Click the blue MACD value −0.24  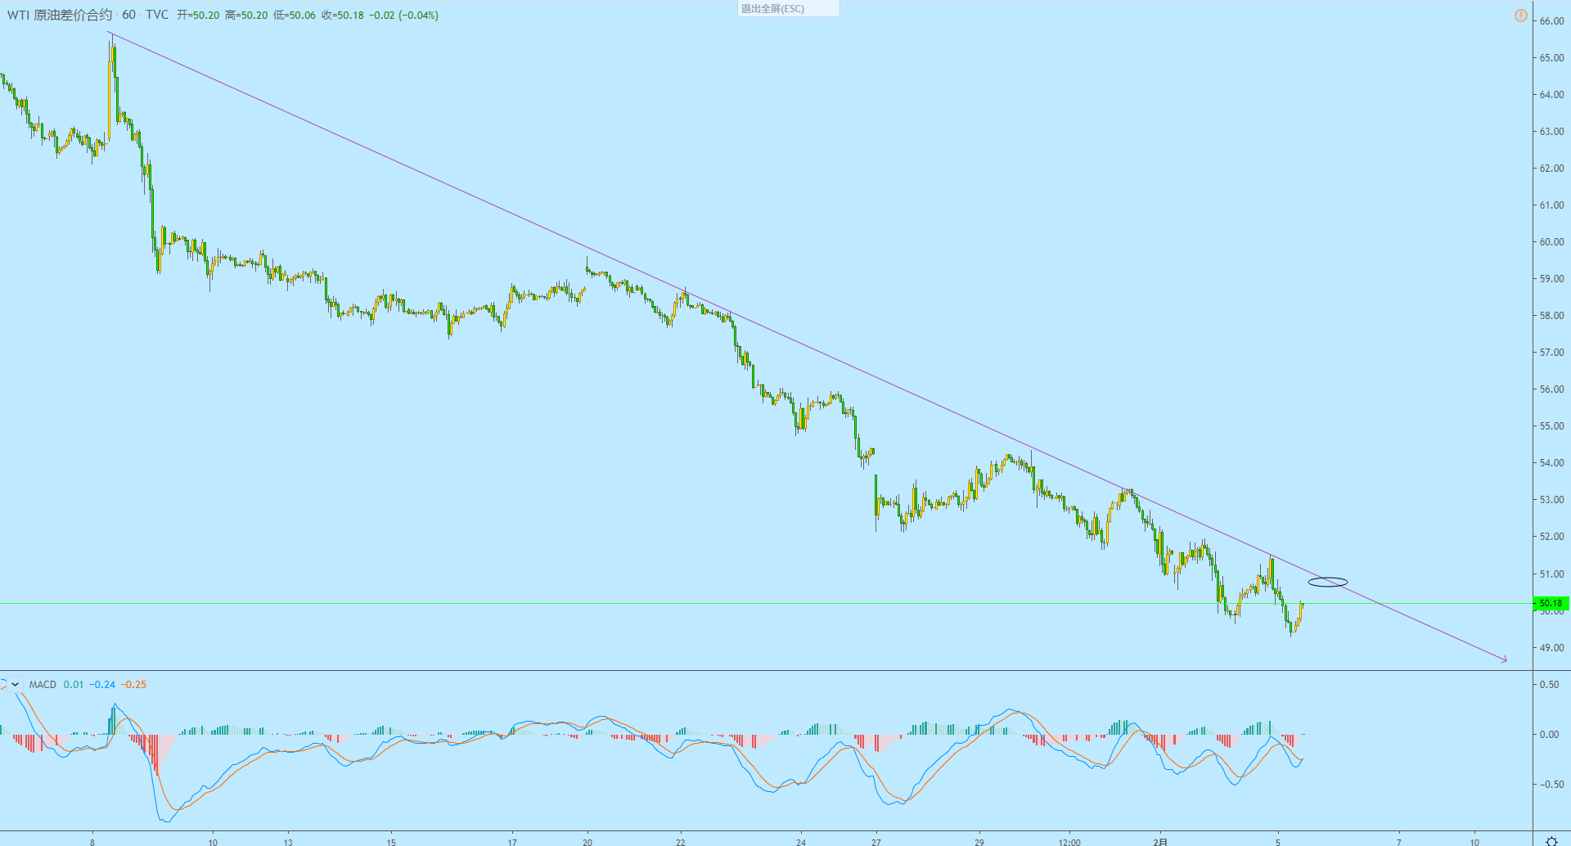[x=102, y=685]
